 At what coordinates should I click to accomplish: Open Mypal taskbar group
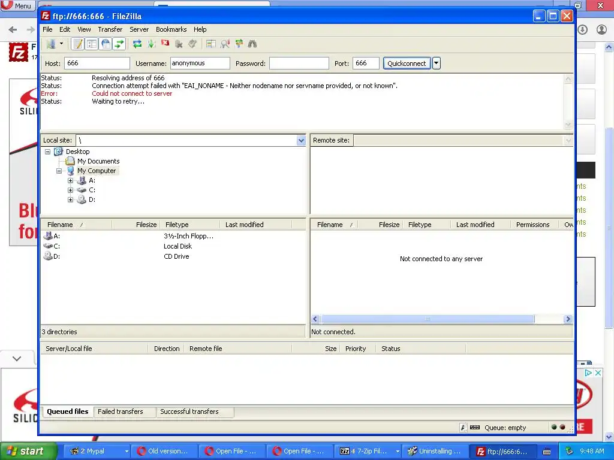coord(97,451)
